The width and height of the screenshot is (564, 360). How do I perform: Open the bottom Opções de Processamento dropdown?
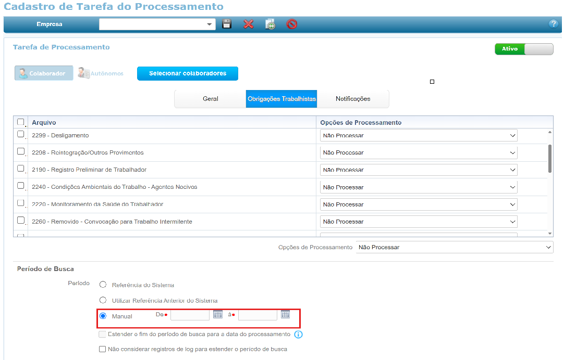[x=455, y=247]
